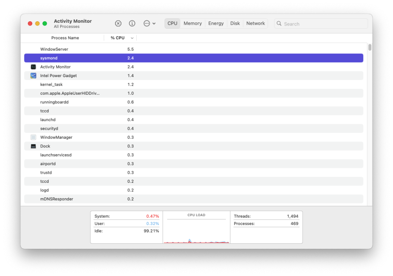Sort by the Process Name column header
393x276 pixels.
click(x=65, y=38)
